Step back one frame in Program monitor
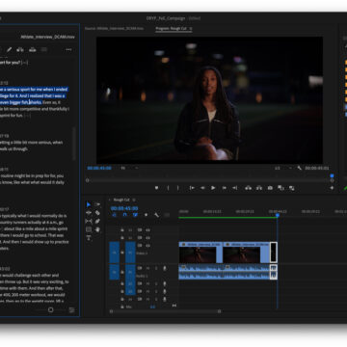Screen dimensions: 347x347 (x=202, y=188)
